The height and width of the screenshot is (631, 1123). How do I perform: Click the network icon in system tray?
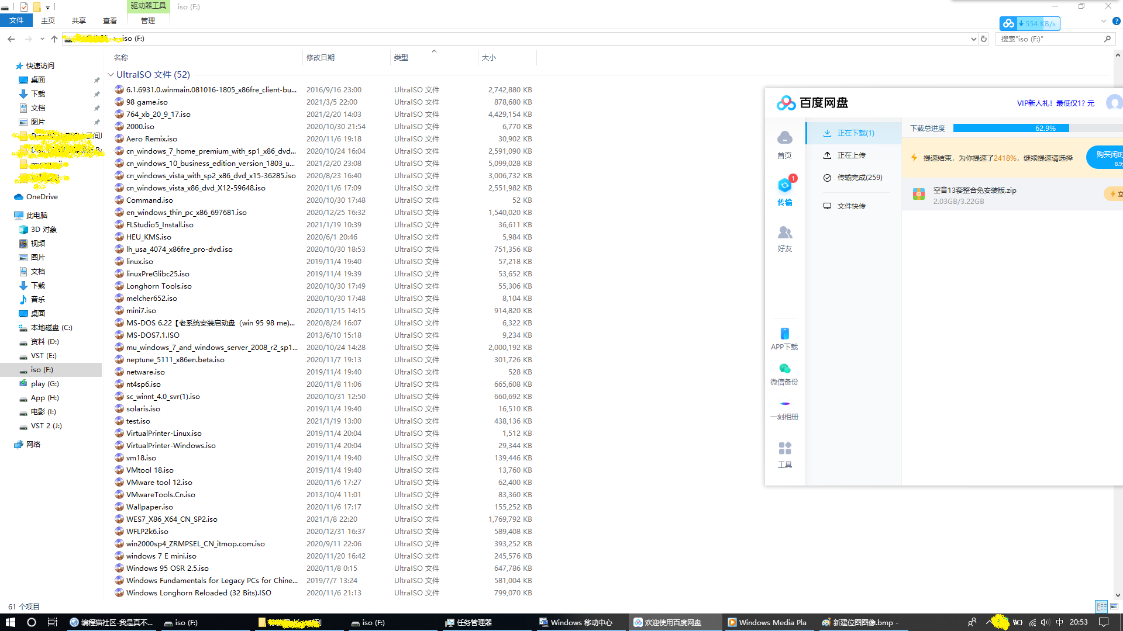(x=1032, y=622)
